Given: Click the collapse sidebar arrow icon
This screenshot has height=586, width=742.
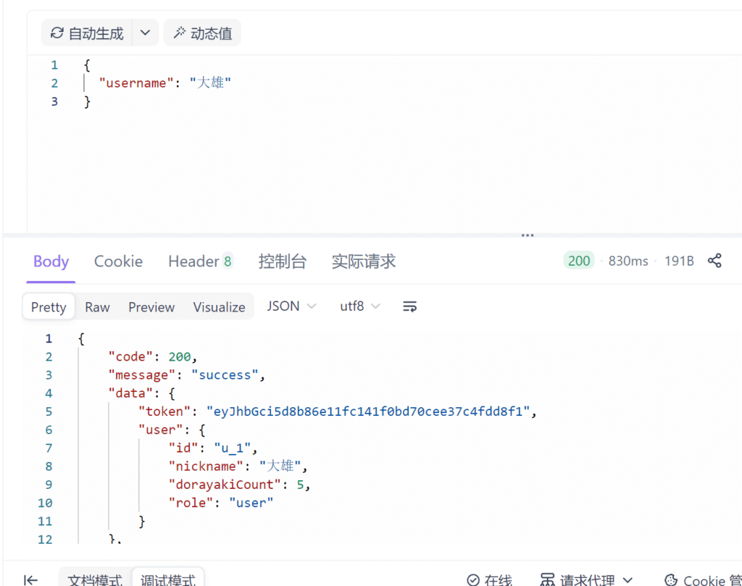Looking at the screenshot, I should click(30, 579).
